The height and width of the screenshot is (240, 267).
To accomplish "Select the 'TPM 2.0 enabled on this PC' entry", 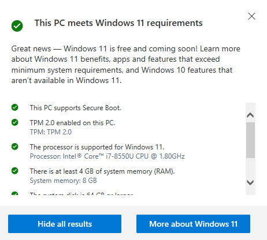I will click(x=72, y=123).
